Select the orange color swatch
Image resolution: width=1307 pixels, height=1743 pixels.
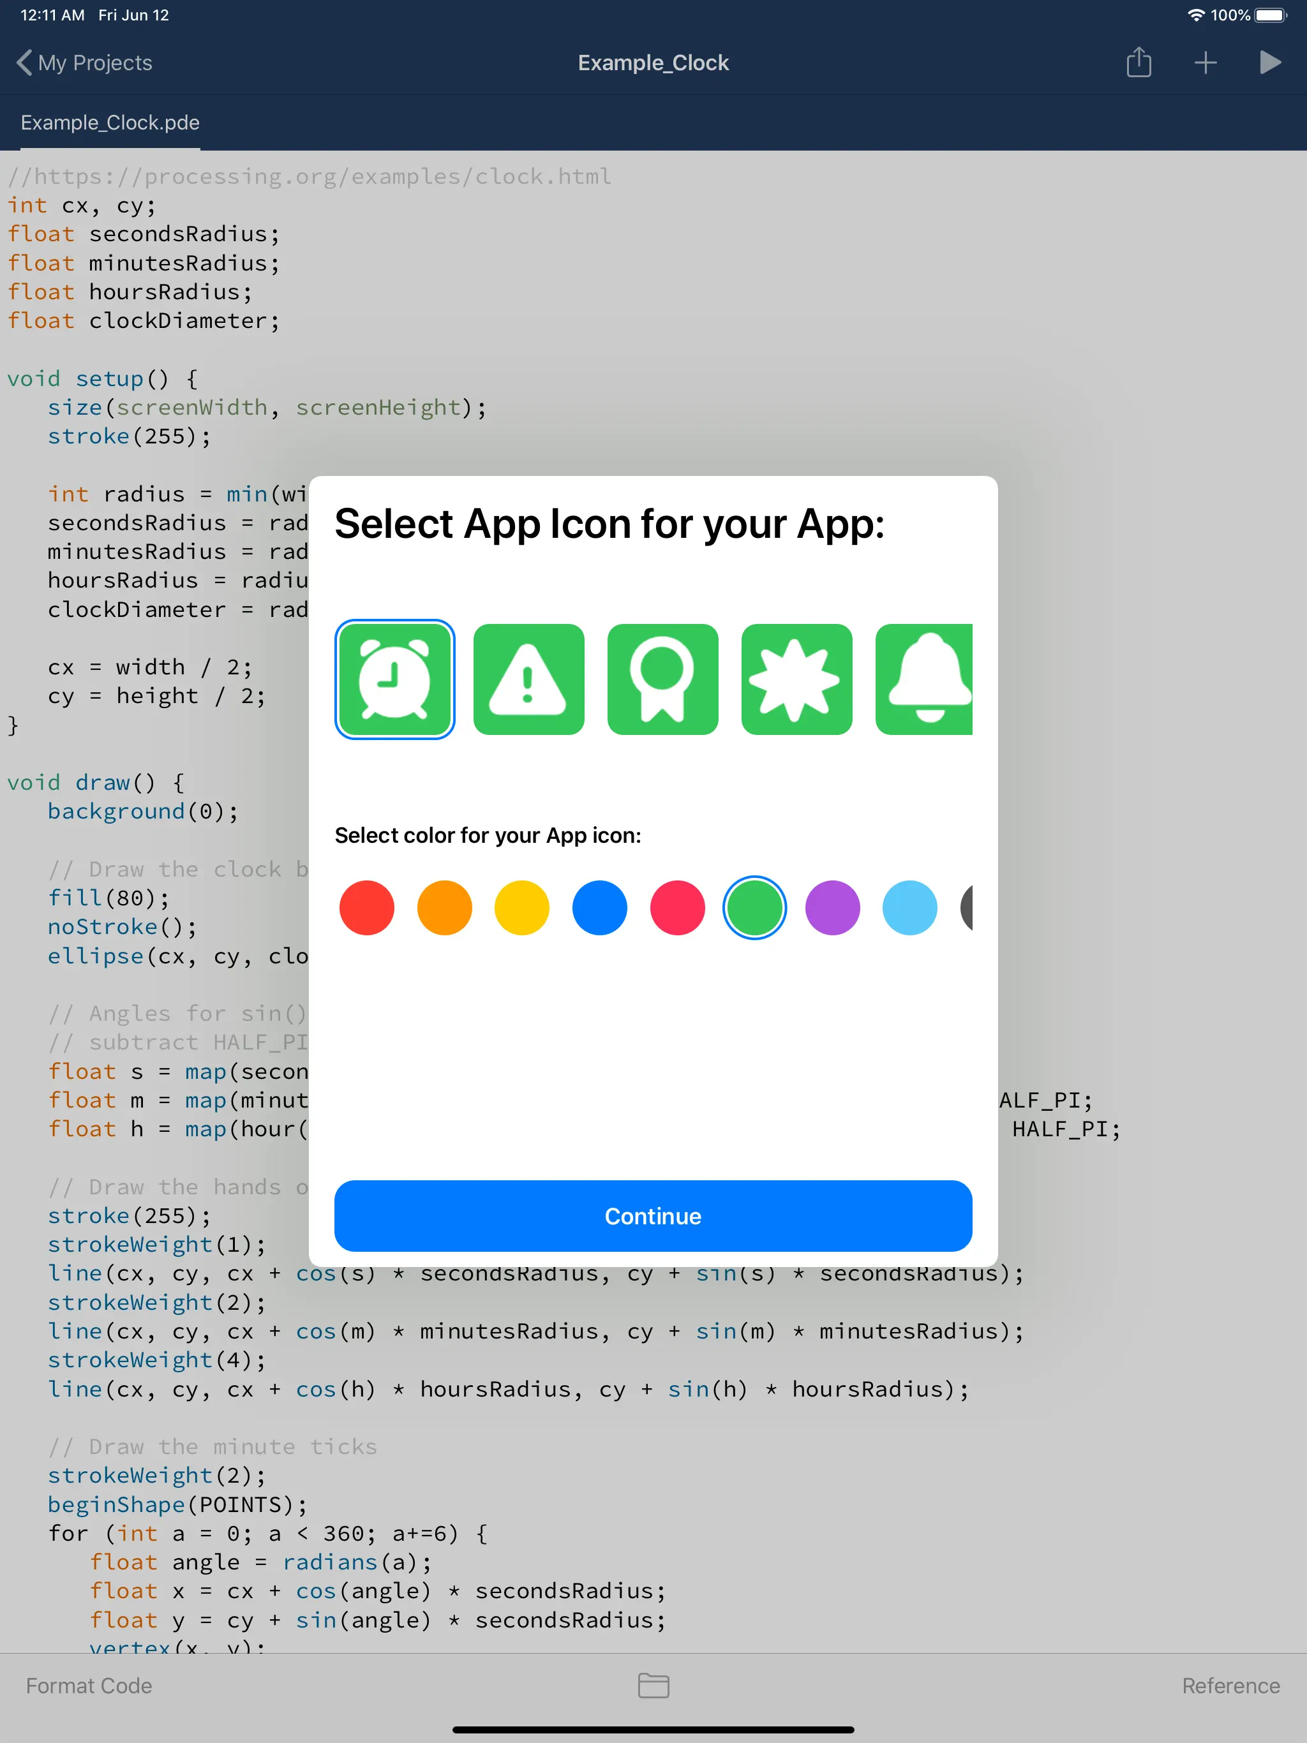click(x=445, y=908)
